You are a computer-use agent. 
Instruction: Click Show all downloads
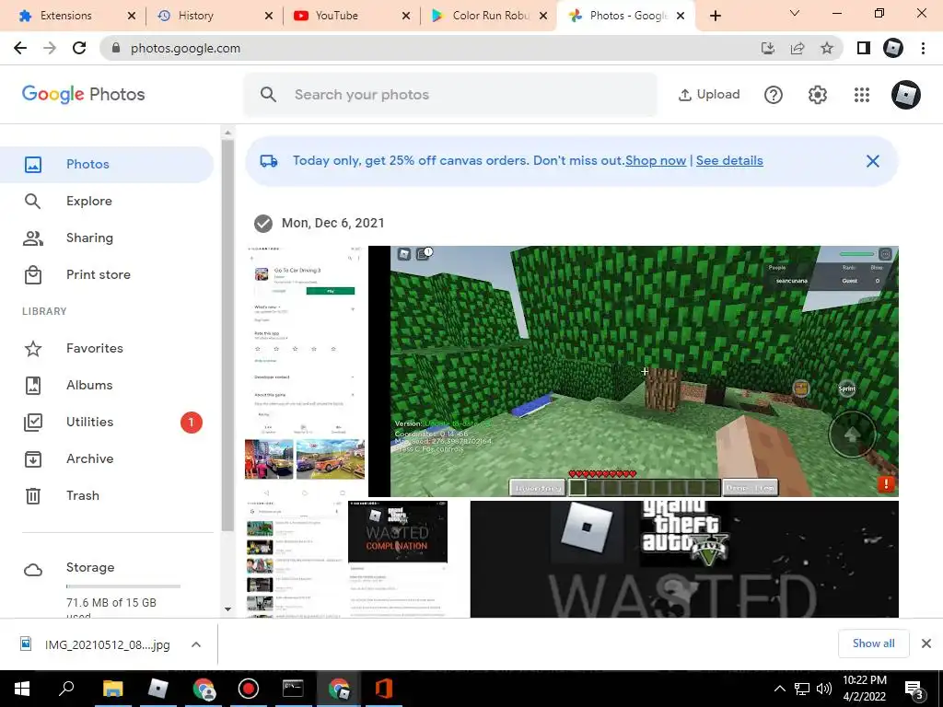pos(873,643)
